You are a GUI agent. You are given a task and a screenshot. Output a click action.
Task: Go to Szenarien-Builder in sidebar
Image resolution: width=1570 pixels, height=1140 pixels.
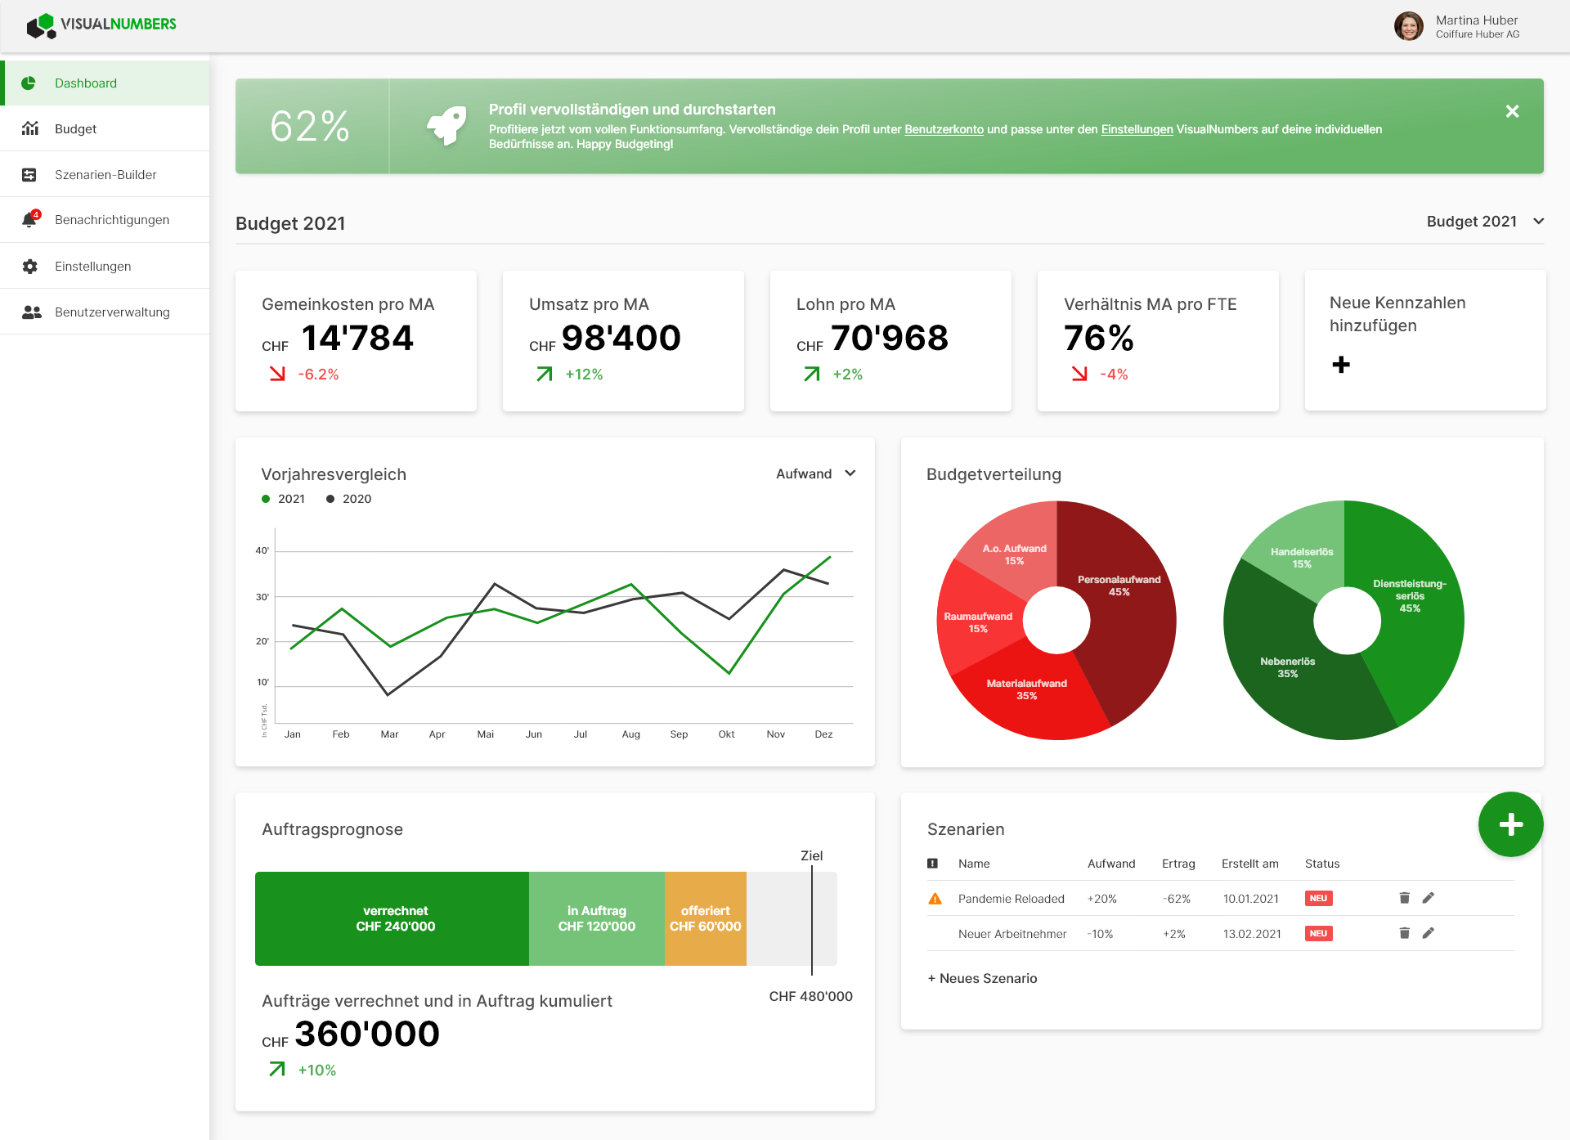point(105,174)
